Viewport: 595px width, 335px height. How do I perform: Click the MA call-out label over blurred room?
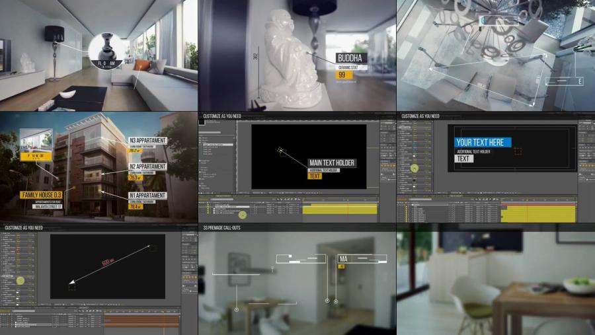[x=344, y=259]
